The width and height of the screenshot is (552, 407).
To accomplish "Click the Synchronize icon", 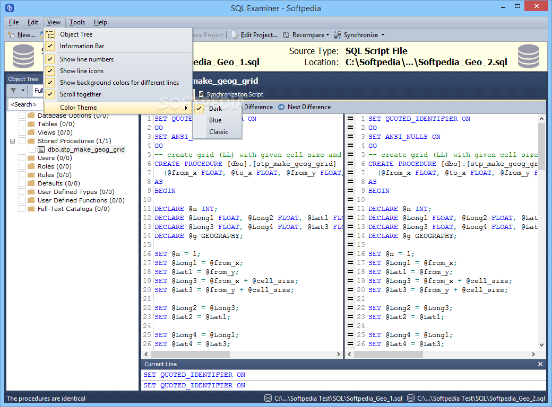I will pos(337,35).
